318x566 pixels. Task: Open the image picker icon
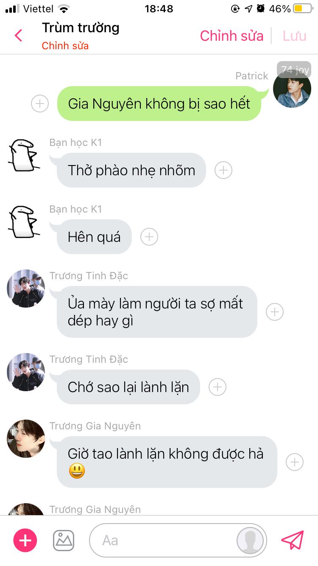tap(64, 540)
